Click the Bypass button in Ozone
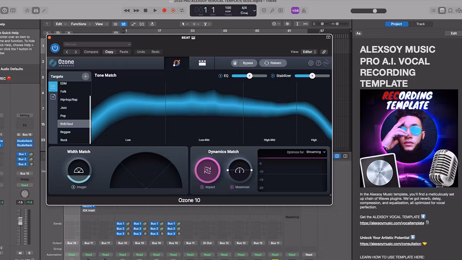 248,63
